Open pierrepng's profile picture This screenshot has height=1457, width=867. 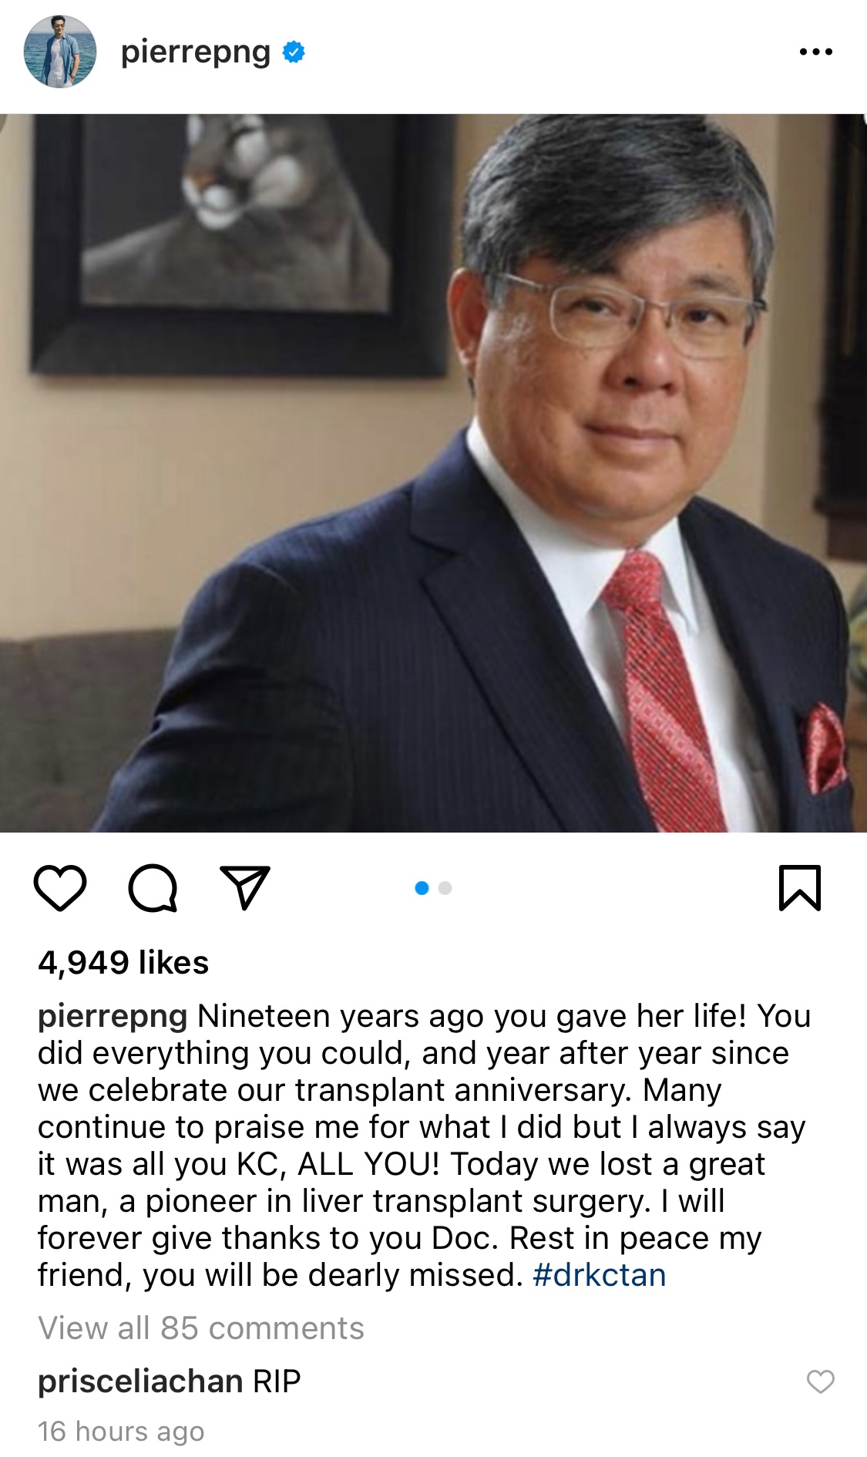tap(60, 52)
